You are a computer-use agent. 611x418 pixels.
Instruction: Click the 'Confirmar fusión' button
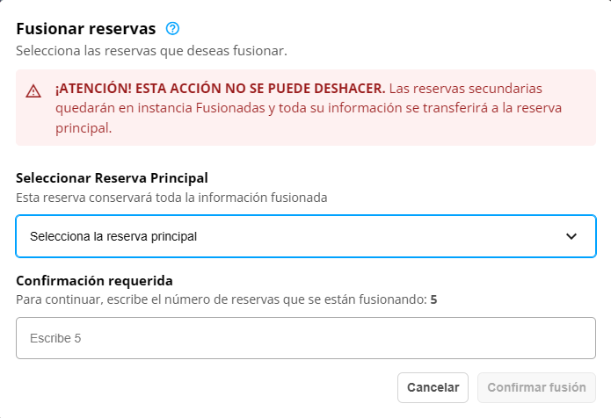(x=536, y=387)
